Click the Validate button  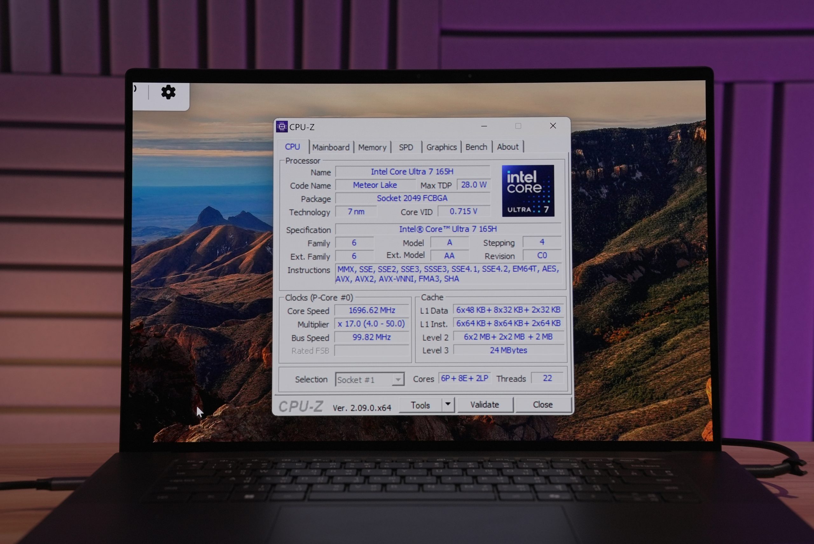[485, 405]
